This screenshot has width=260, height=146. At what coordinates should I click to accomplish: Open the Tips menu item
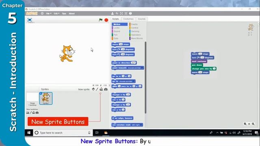(x=64, y=13)
